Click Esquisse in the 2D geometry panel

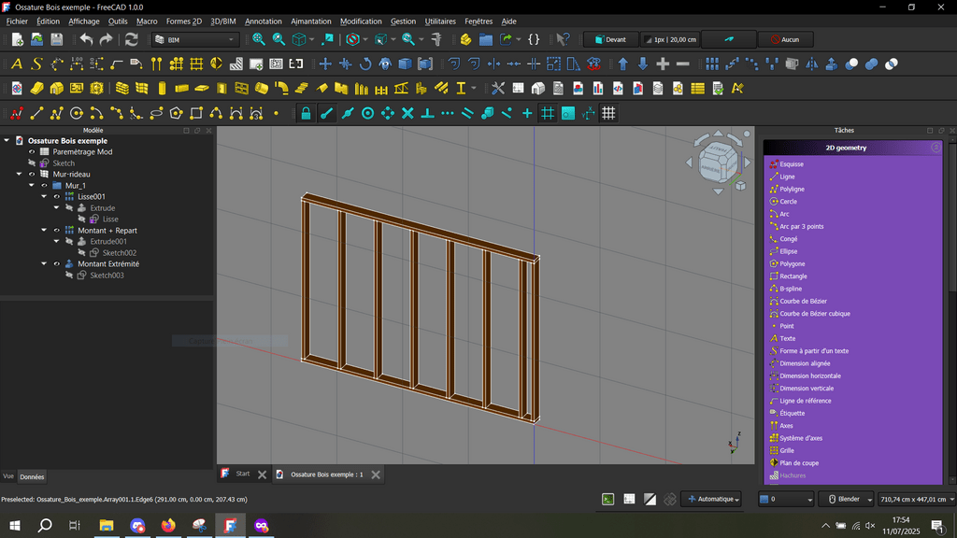point(791,164)
